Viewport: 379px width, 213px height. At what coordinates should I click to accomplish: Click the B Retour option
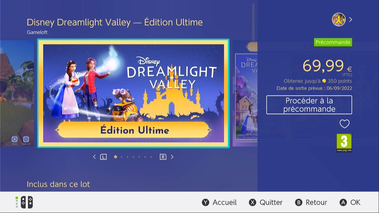click(x=311, y=202)
